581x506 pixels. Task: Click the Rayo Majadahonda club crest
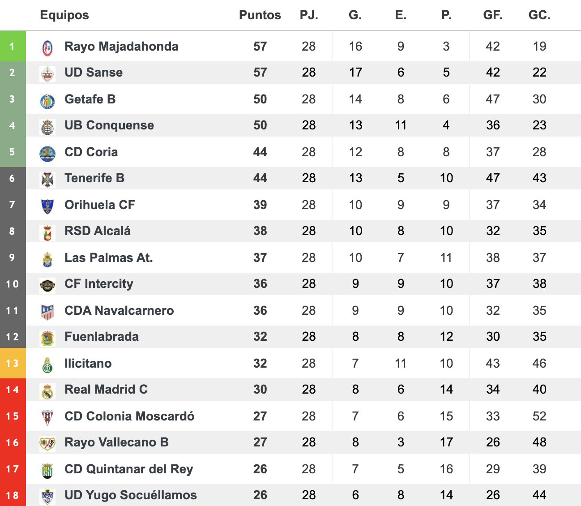point(47,47)
